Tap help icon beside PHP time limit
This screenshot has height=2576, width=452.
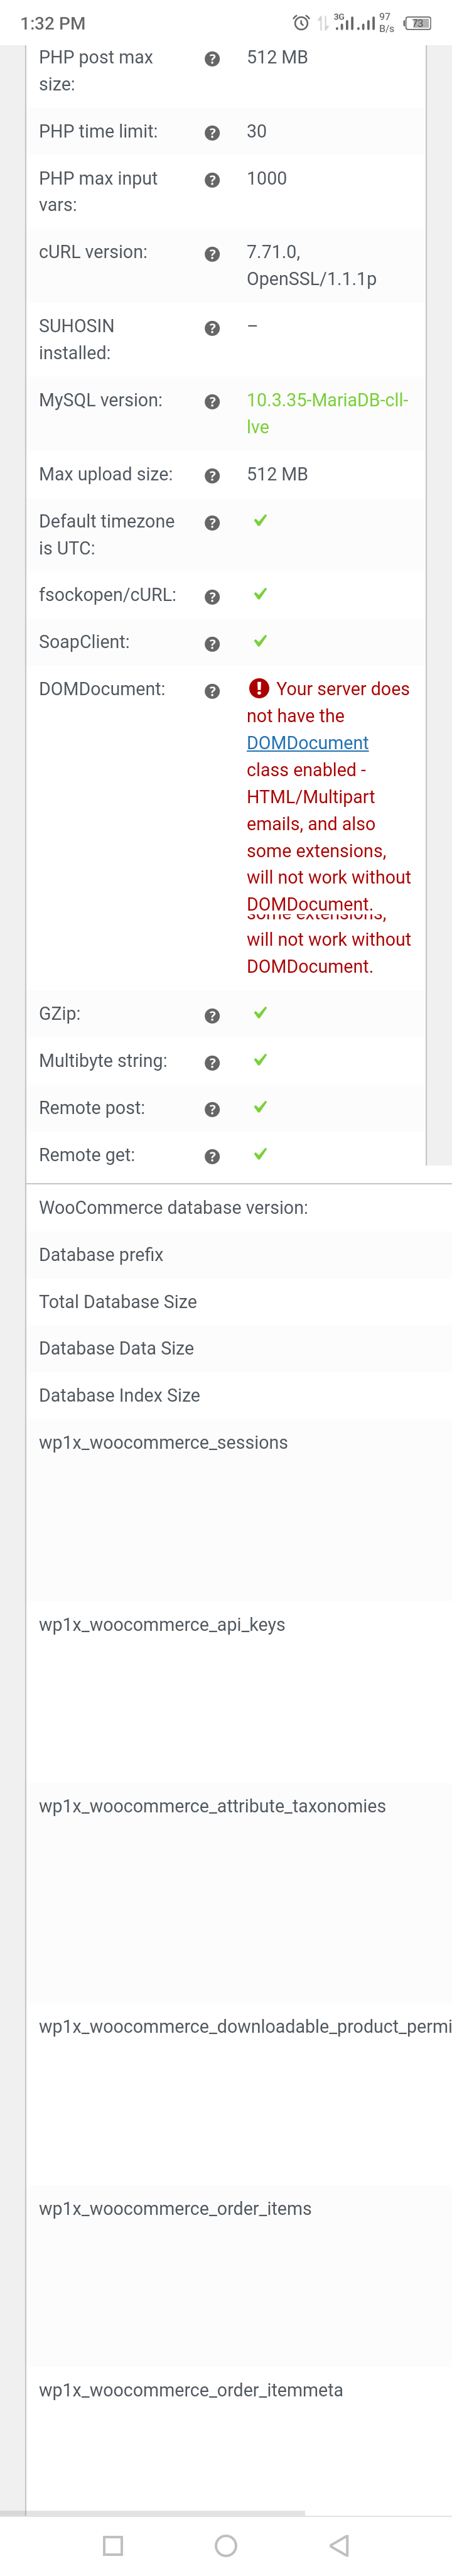pos(212,133)
